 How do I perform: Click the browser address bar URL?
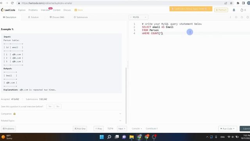click(47, 3)
